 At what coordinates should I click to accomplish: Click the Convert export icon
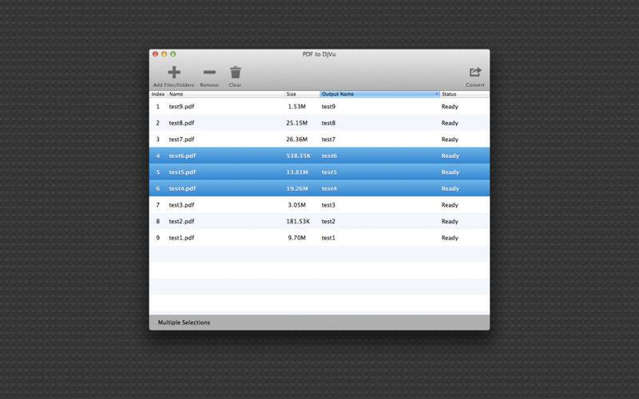click(x=475, y=73)
